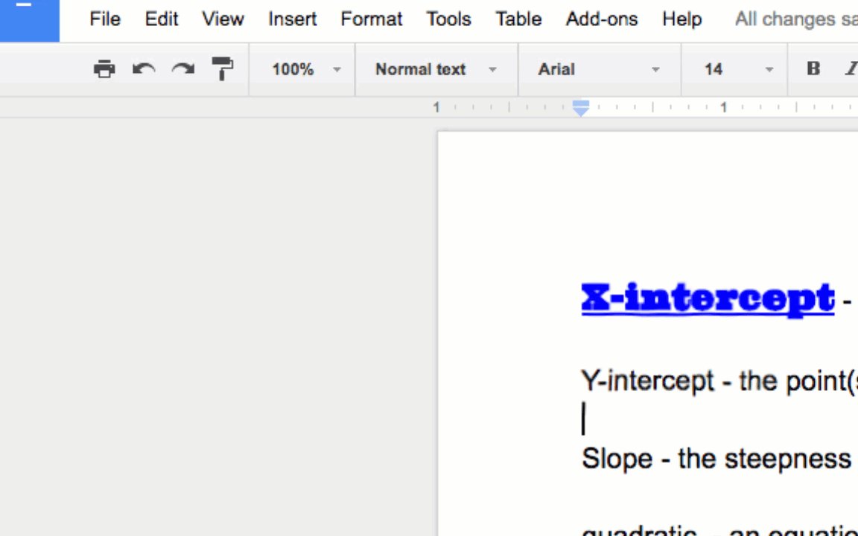Screen dimensions: 858x536
Task: Open the Tools menu
Action: point(448,19)
